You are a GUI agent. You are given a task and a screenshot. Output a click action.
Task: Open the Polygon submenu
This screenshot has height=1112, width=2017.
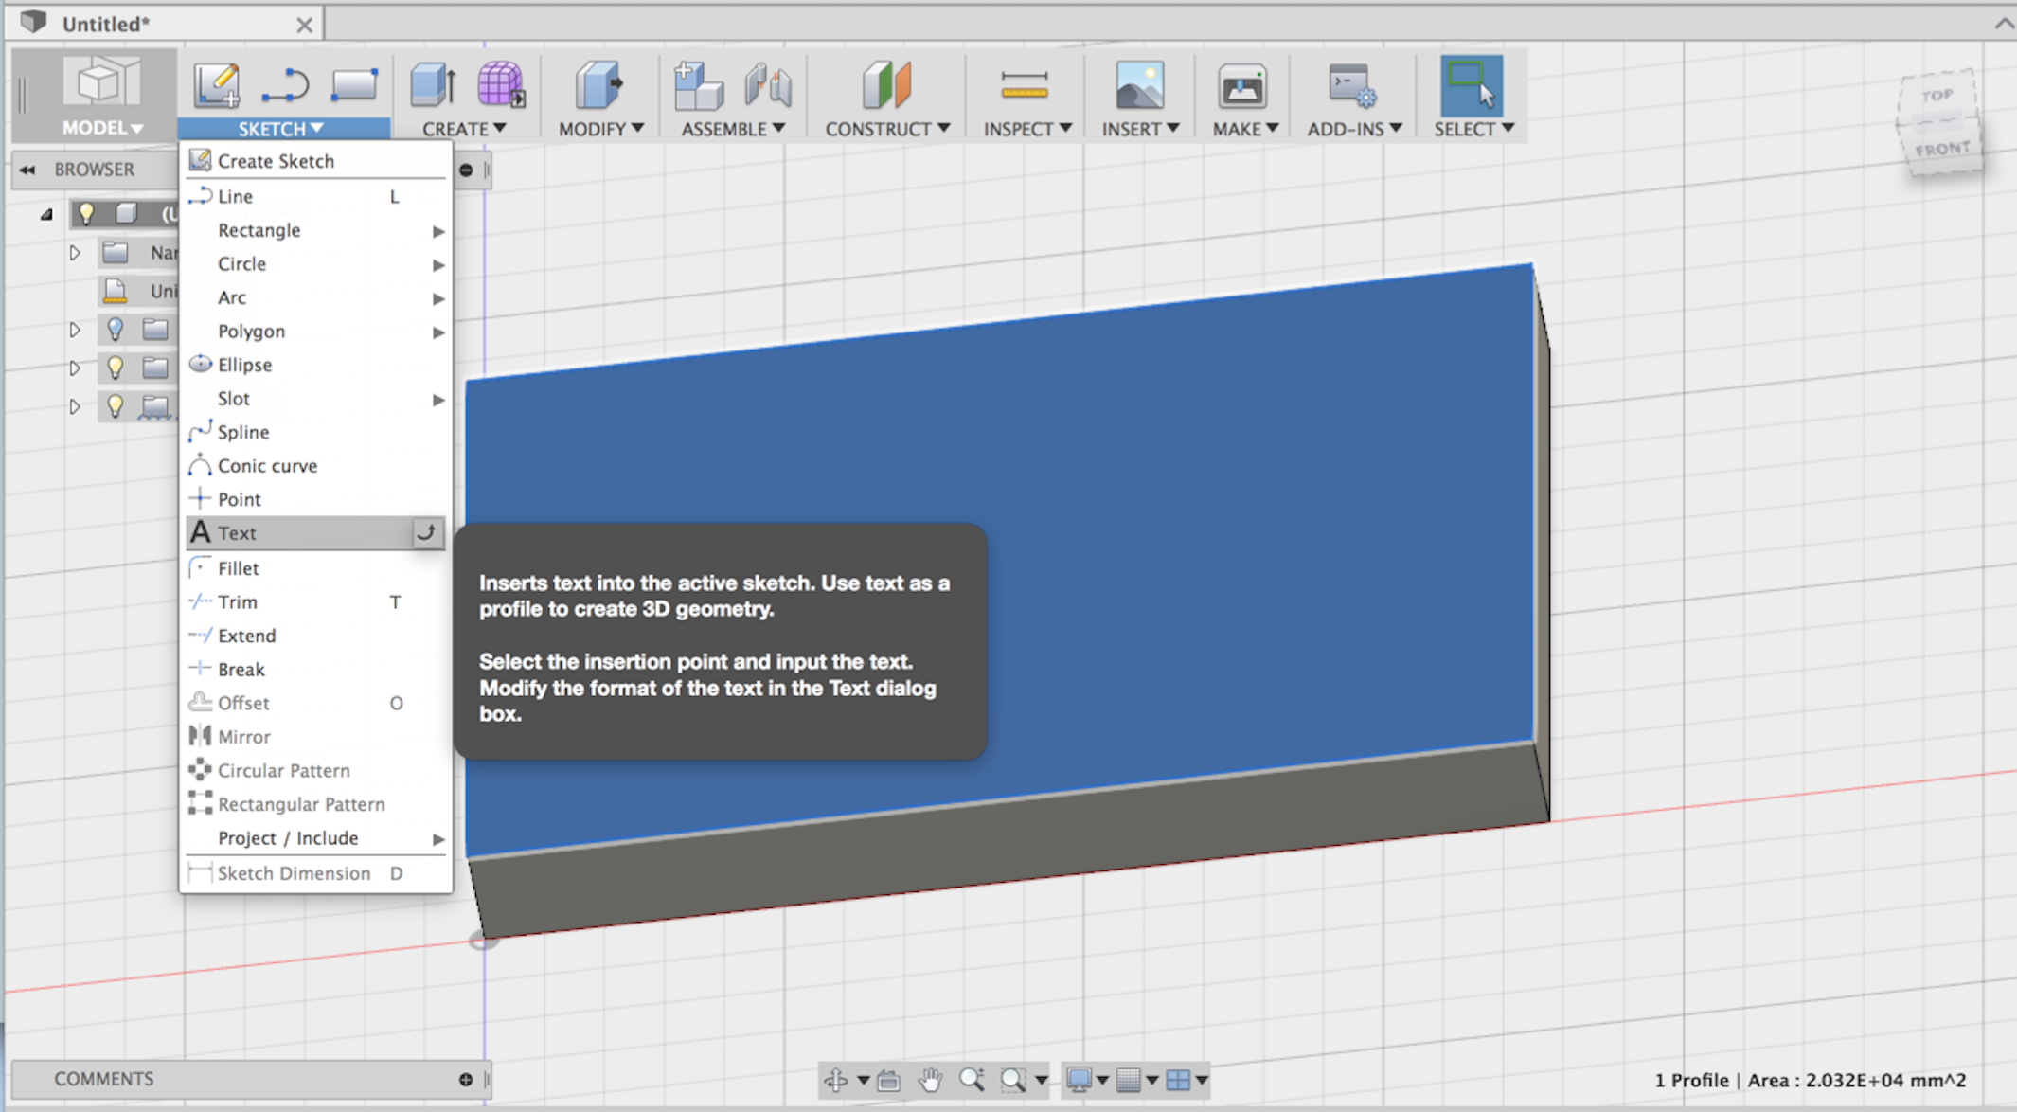[x=315, y=332]
